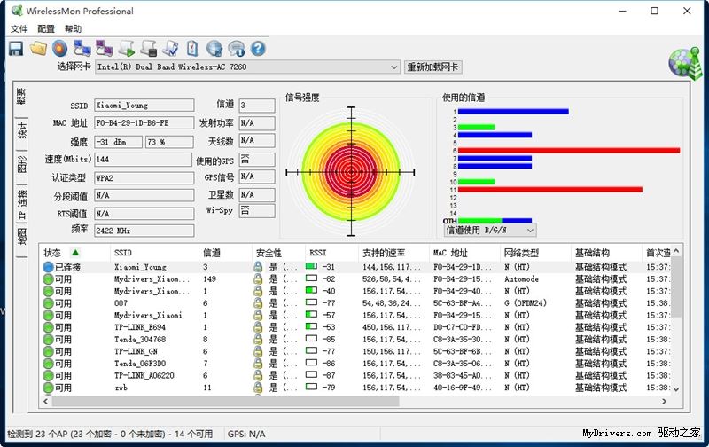Click the lock icon in the Tenda_304768 row
Viewport: 709px width, 447px height.
coord(258,340)
